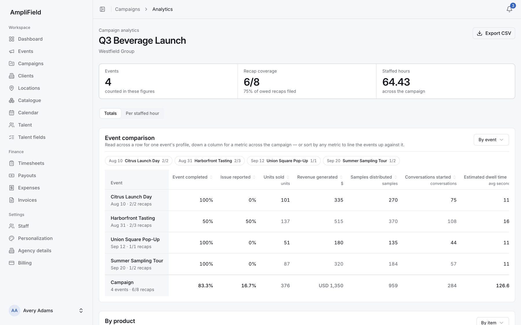Viewport: 521px width, 325px height.
Task: Click the Clients building icon
Action: point(12,76)
